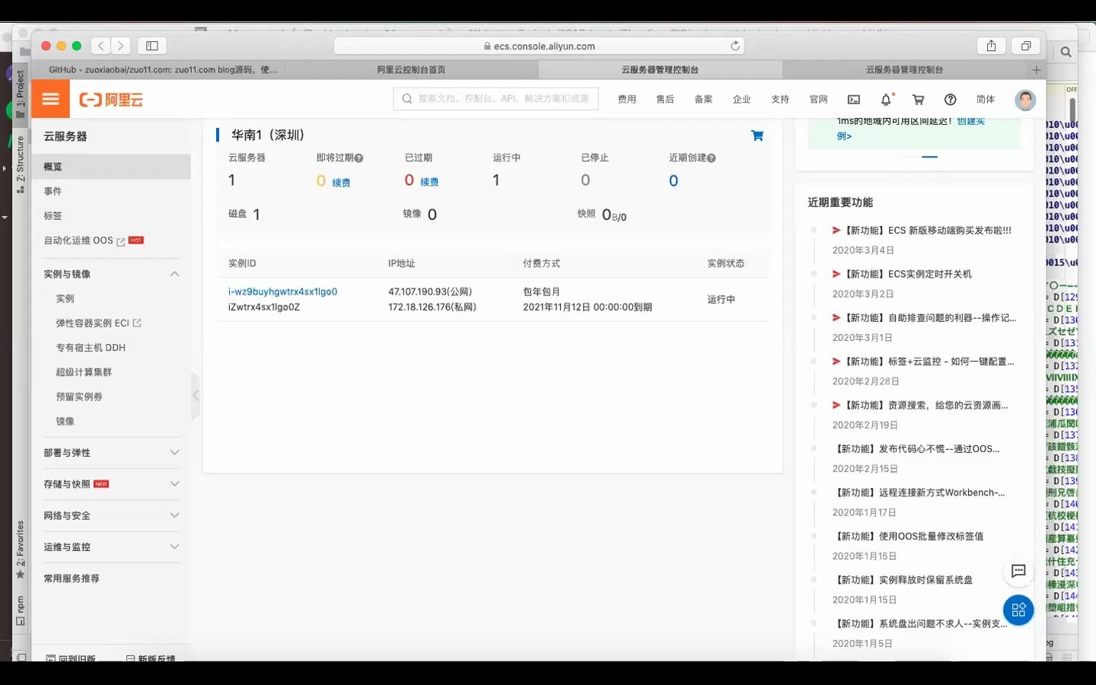Open news 远程连接新方式Workbench

click(x=919, y=492)
